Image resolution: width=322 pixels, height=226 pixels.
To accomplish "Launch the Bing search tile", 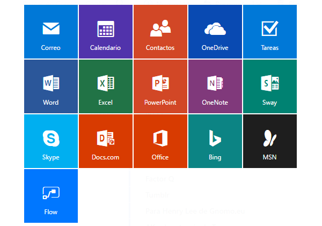I will coord(215,141).
